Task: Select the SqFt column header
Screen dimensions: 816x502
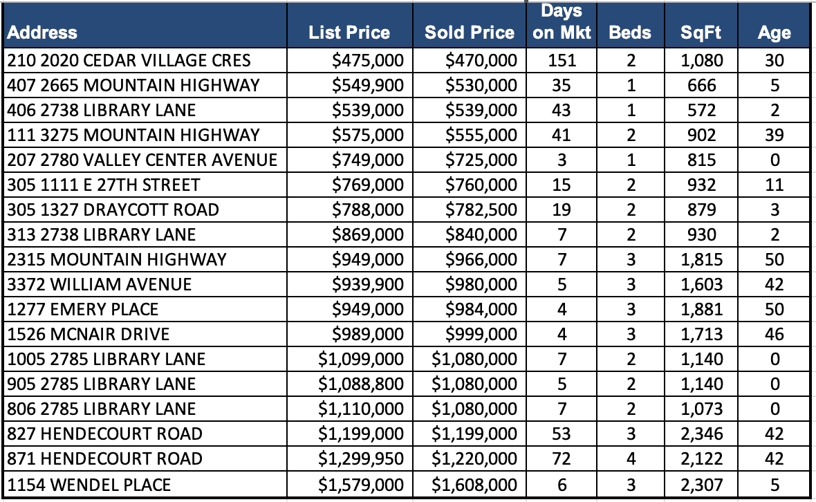Action: click(701, 32)
